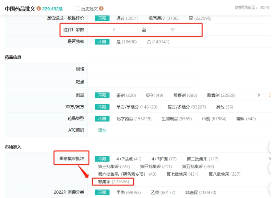Filter by 第四批集采 (211)
The image size is (274, 198).
coord(156,167)
